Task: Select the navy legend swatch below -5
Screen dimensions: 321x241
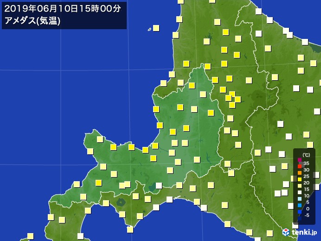Action: (300, 218)
